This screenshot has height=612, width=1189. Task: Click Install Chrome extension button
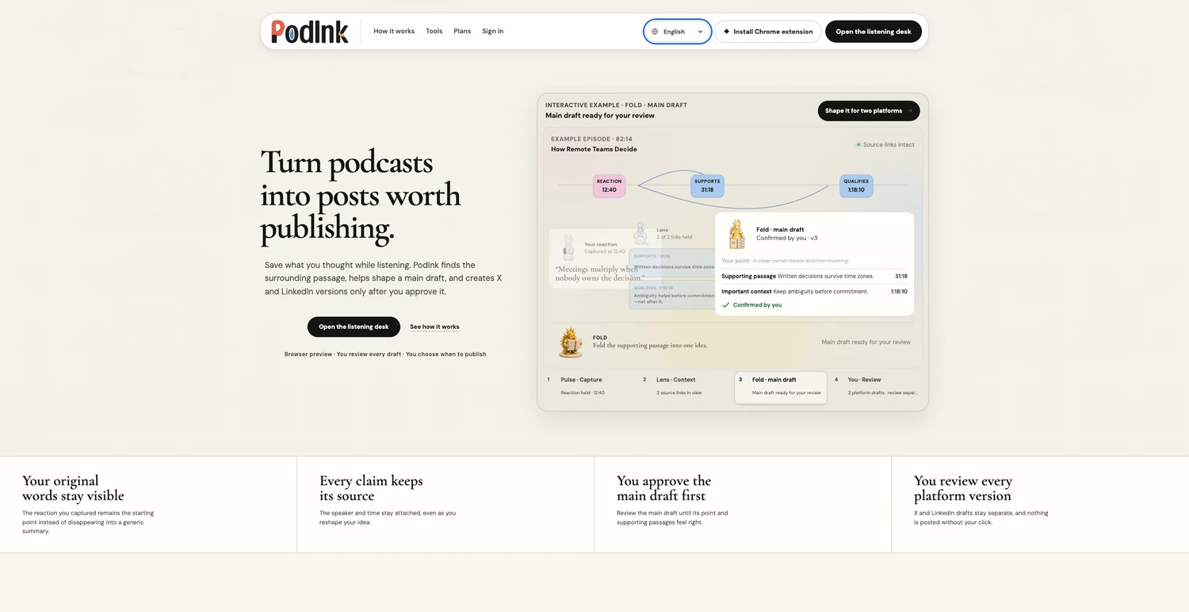[x=768, y=32]
